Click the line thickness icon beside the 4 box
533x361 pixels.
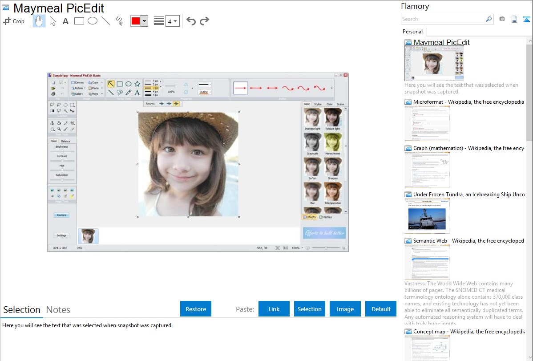pos(159,21)
